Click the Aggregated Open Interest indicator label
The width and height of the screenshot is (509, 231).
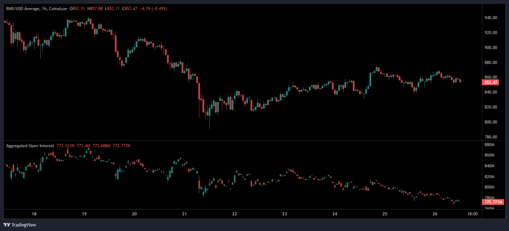(30, 146)
